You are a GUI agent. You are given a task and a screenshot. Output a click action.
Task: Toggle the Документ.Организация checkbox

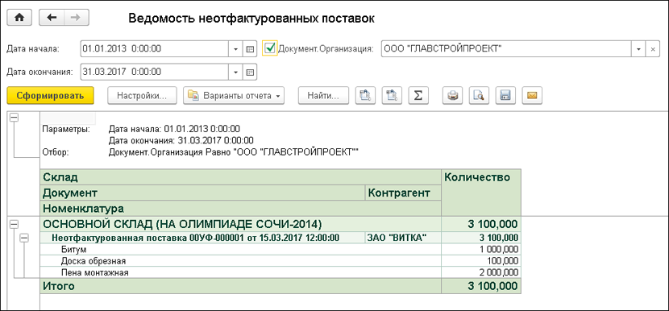point(270,48)
